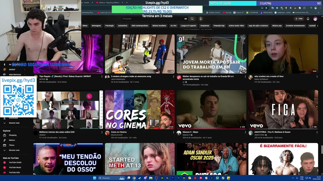The image size is (323, 181).
Task: Open the Dashboard - LivePix bookmark
Action: click(x=283, y=12)
